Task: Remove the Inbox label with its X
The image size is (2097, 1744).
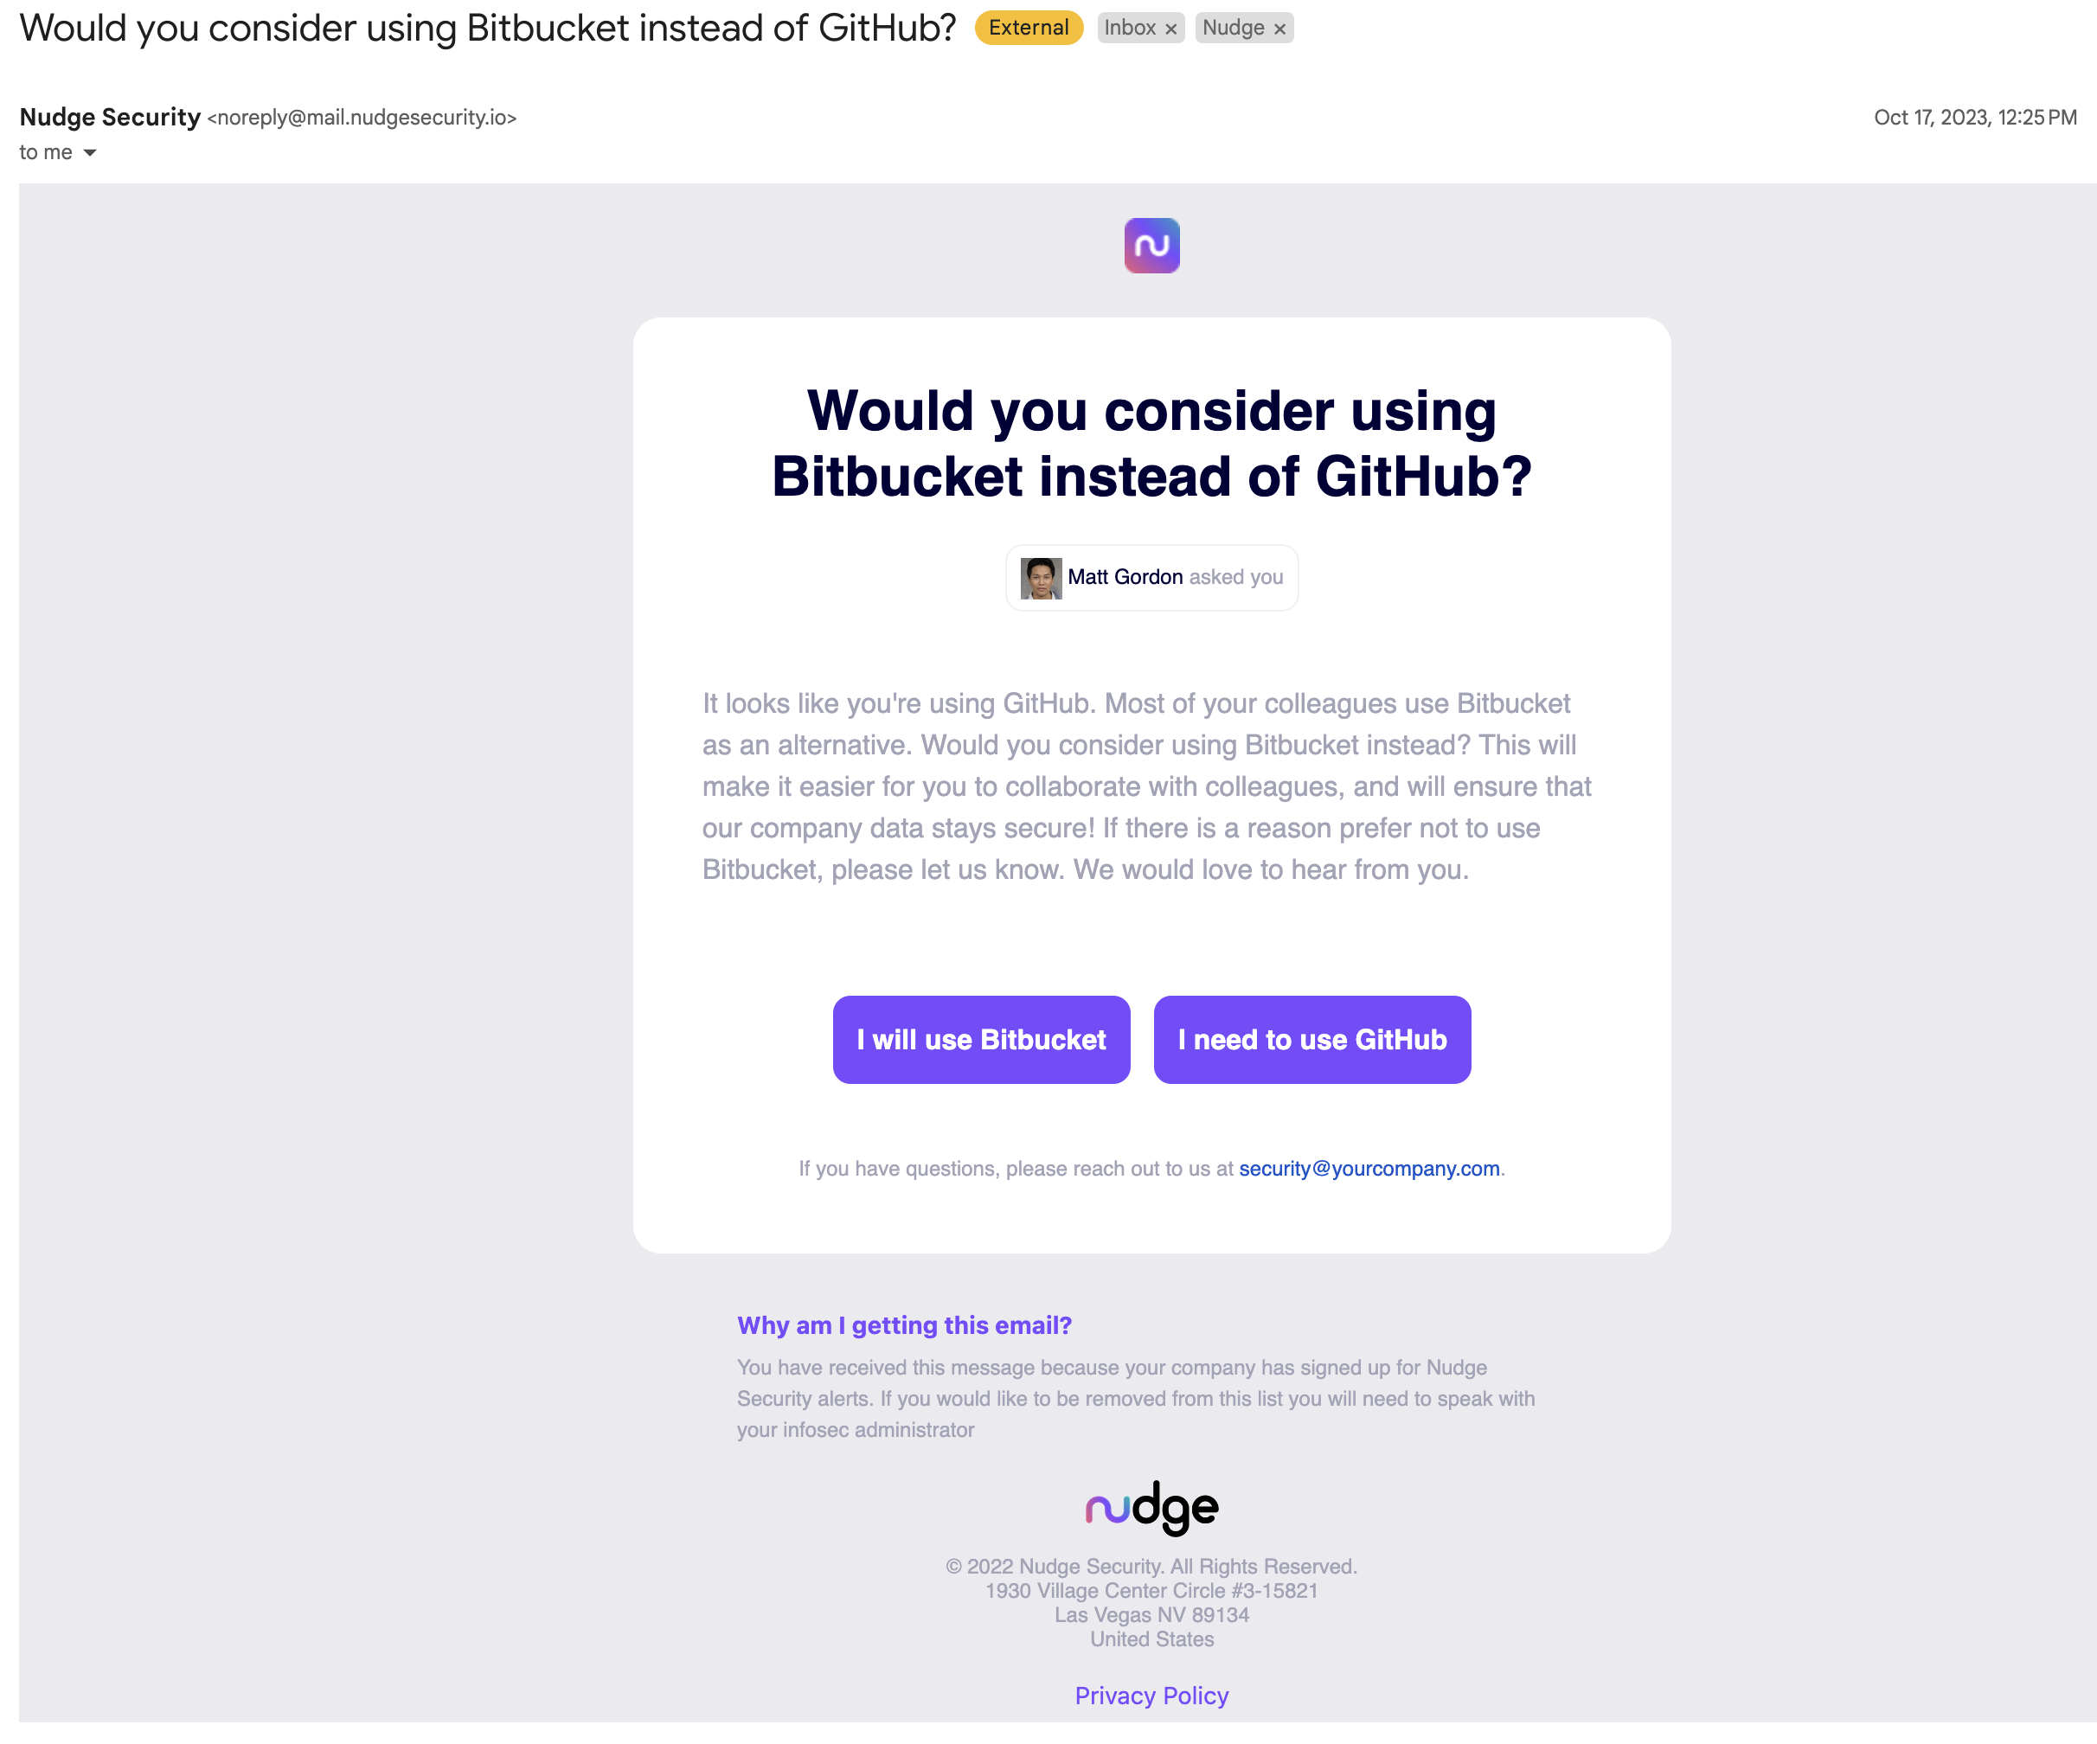Action: pyautogui.click(x=1171, y=29)
